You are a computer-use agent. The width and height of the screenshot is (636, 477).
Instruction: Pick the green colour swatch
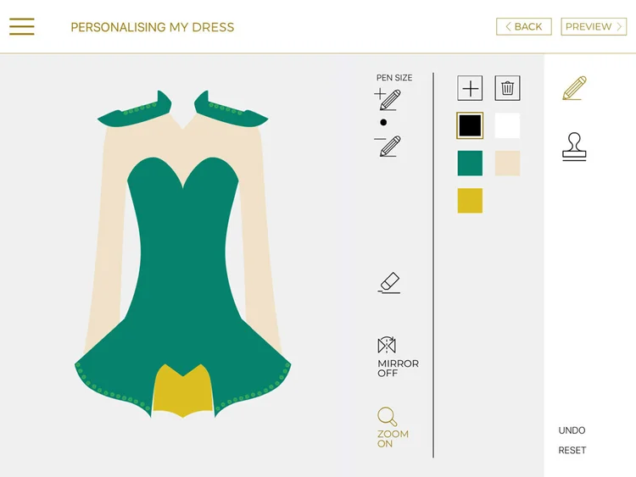point(470,163)
